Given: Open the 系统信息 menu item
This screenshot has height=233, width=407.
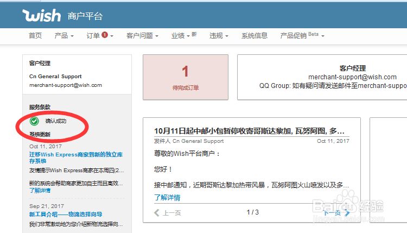Looking at the screenshot, I should click(x=255, y=36).
